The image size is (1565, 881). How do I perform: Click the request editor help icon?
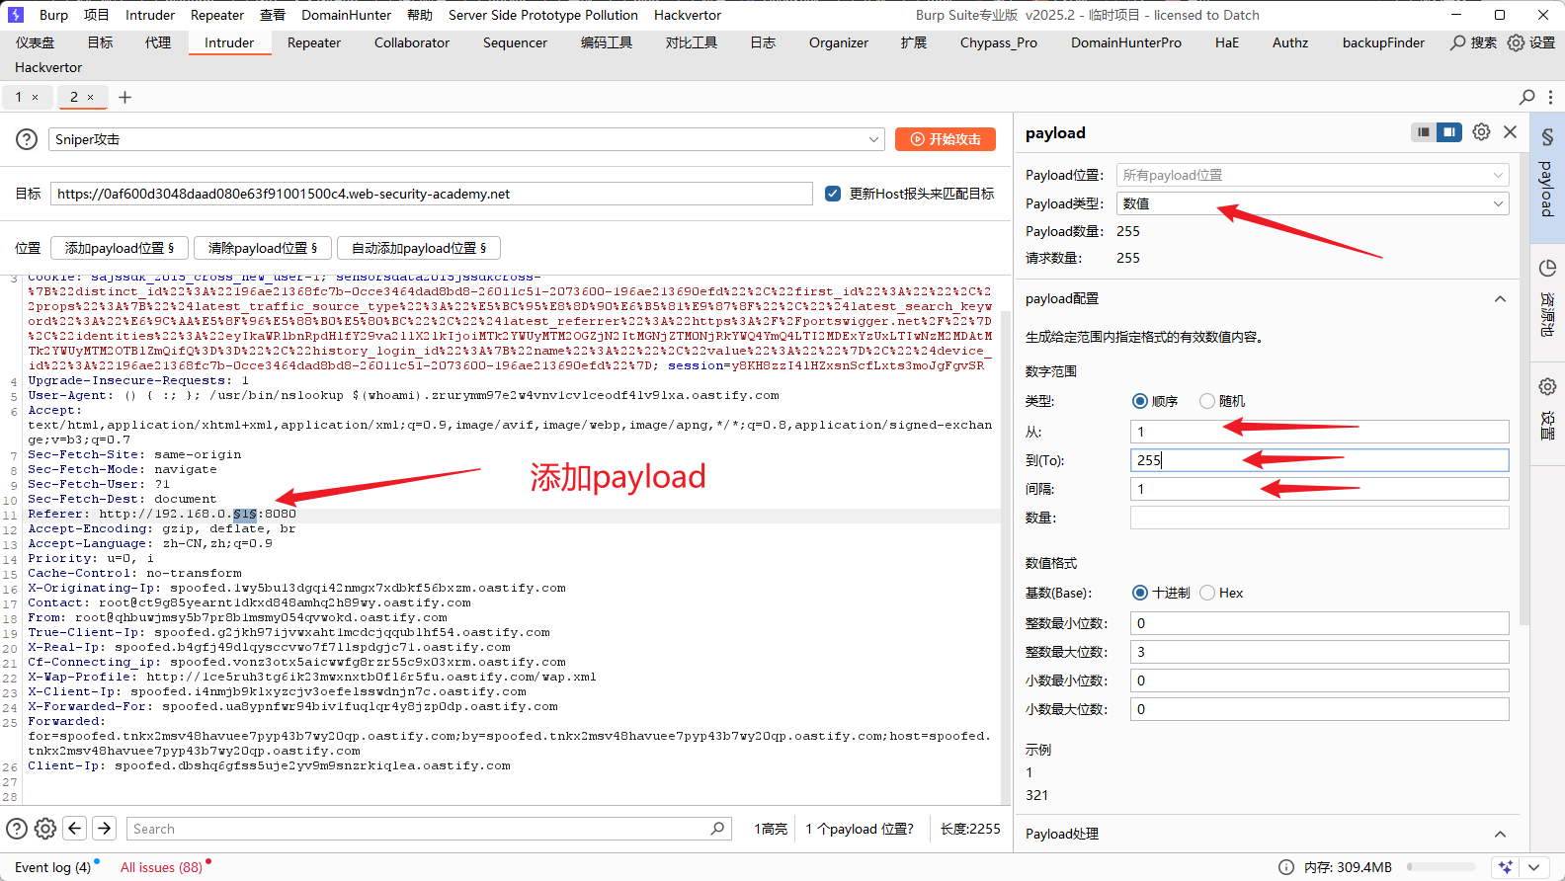(x=17, y=829)
